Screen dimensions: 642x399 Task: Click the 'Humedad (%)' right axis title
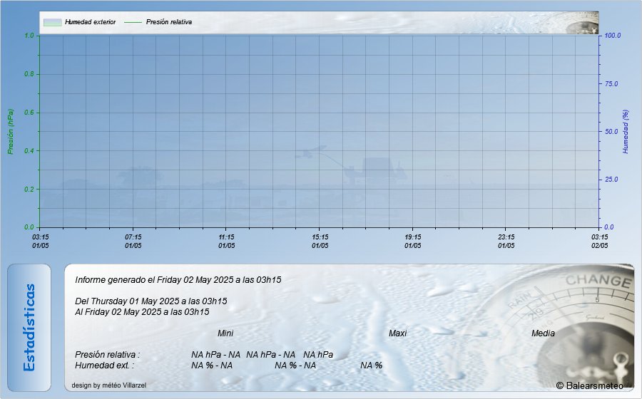625,132
